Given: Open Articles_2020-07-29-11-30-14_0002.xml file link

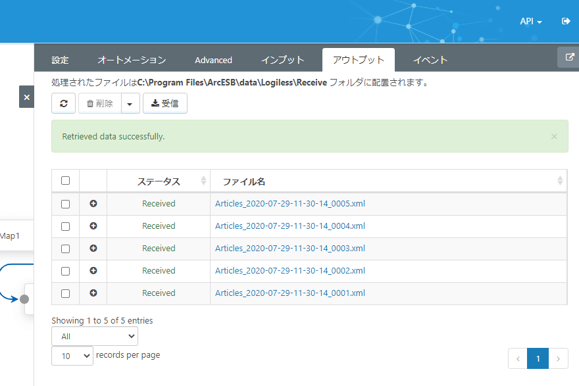Looking at the screenshot, I should [x=289, y=271].
